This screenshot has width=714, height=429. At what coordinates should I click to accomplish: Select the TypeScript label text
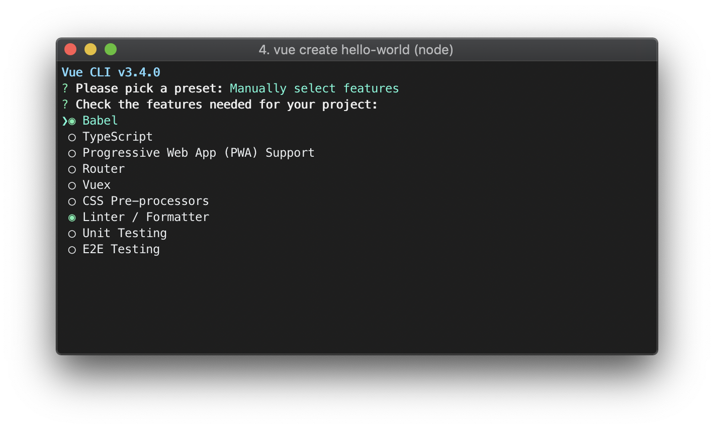117,137
